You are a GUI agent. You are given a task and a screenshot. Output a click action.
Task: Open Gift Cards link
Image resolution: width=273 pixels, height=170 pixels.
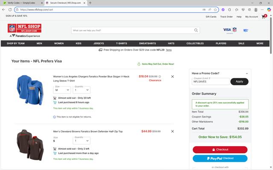211,17
